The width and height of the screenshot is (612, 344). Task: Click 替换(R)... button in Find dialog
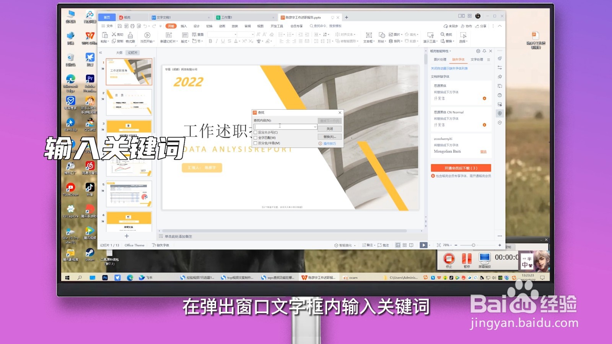click(x=330, y=137)
